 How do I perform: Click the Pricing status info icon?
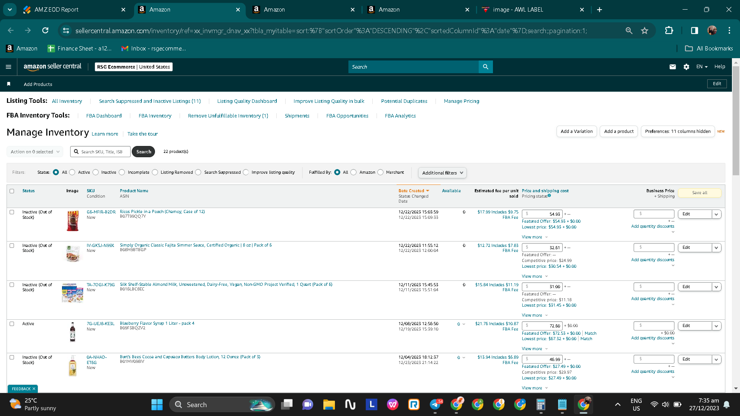549,196
